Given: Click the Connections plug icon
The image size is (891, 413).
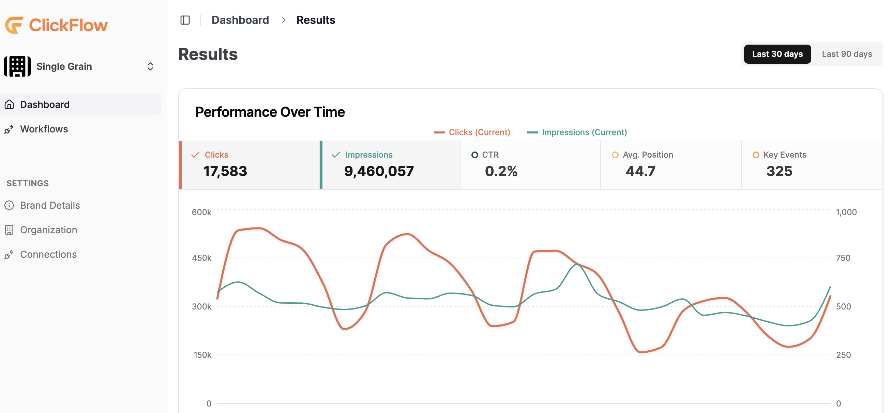Looking at the screenshot, I should click(x=9, y=254).
